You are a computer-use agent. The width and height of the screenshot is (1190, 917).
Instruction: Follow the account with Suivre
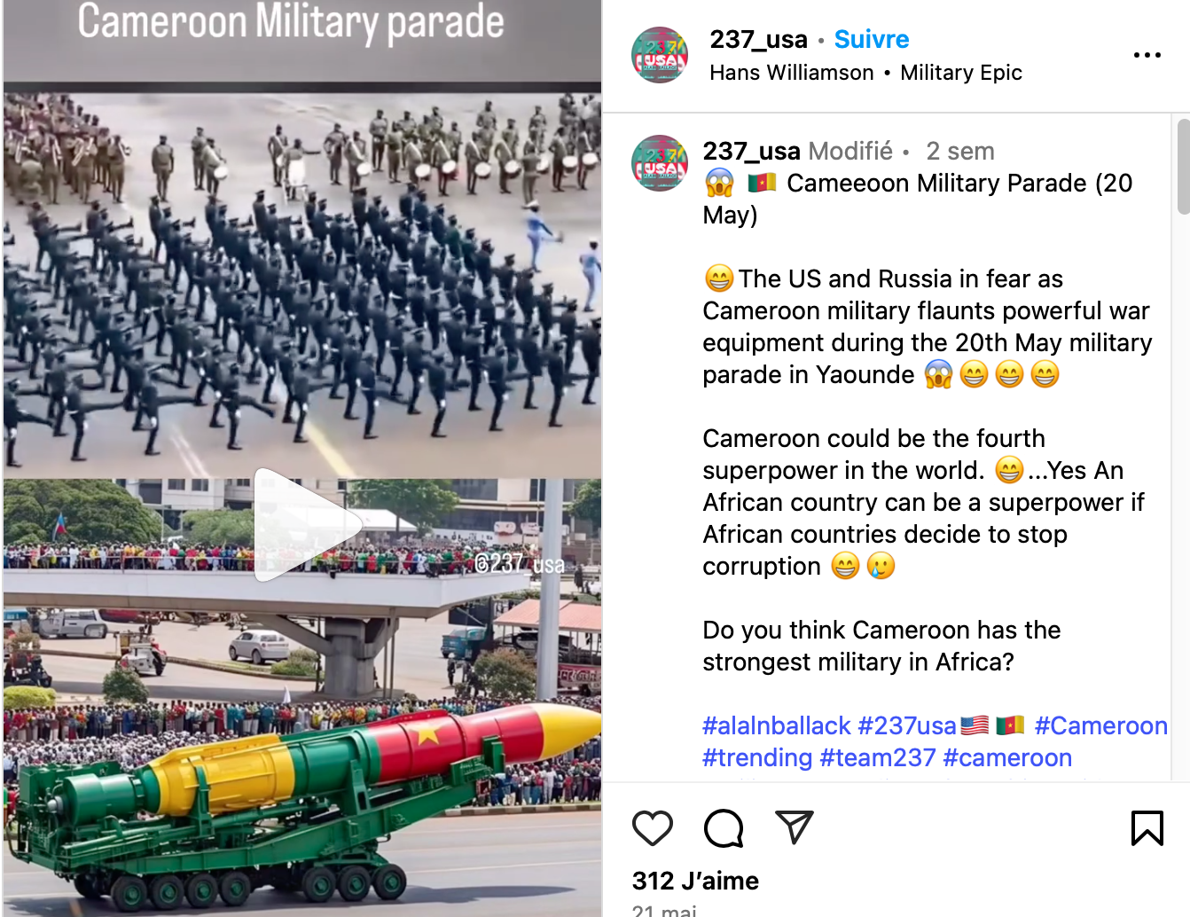click(x=872, y=39)
